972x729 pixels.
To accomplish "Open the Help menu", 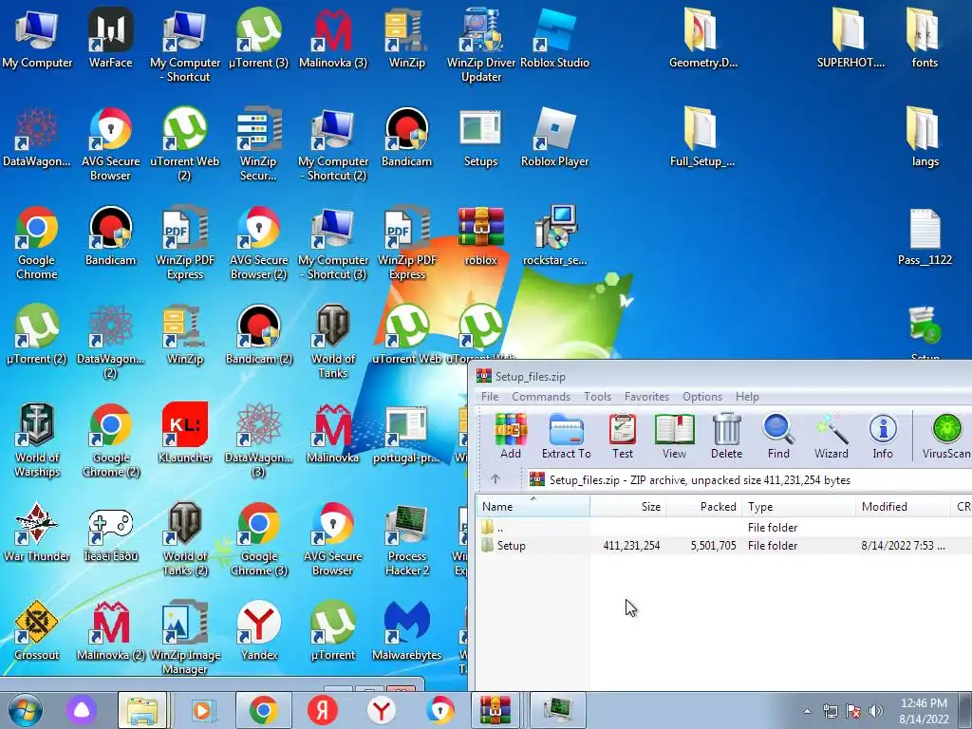I will [x=747, y=397].
